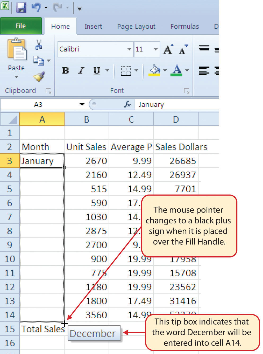
Task: Click the formula bar showing January
Action: pos(177,105)
